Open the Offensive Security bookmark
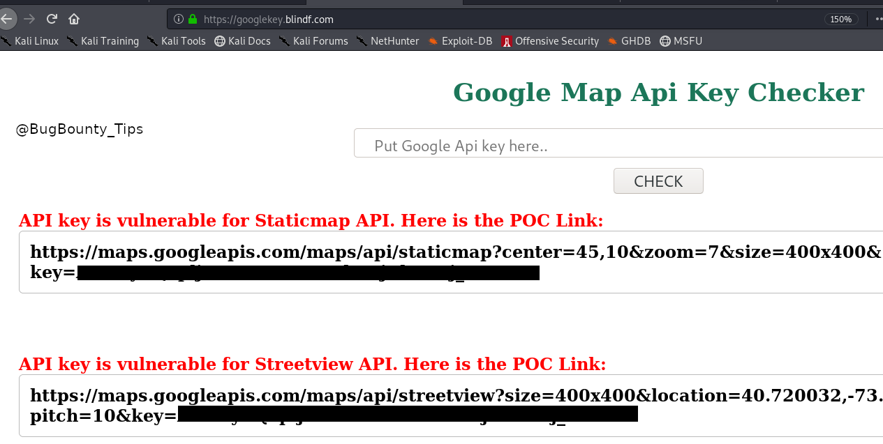The image size is (883, 444). point(550,41)
